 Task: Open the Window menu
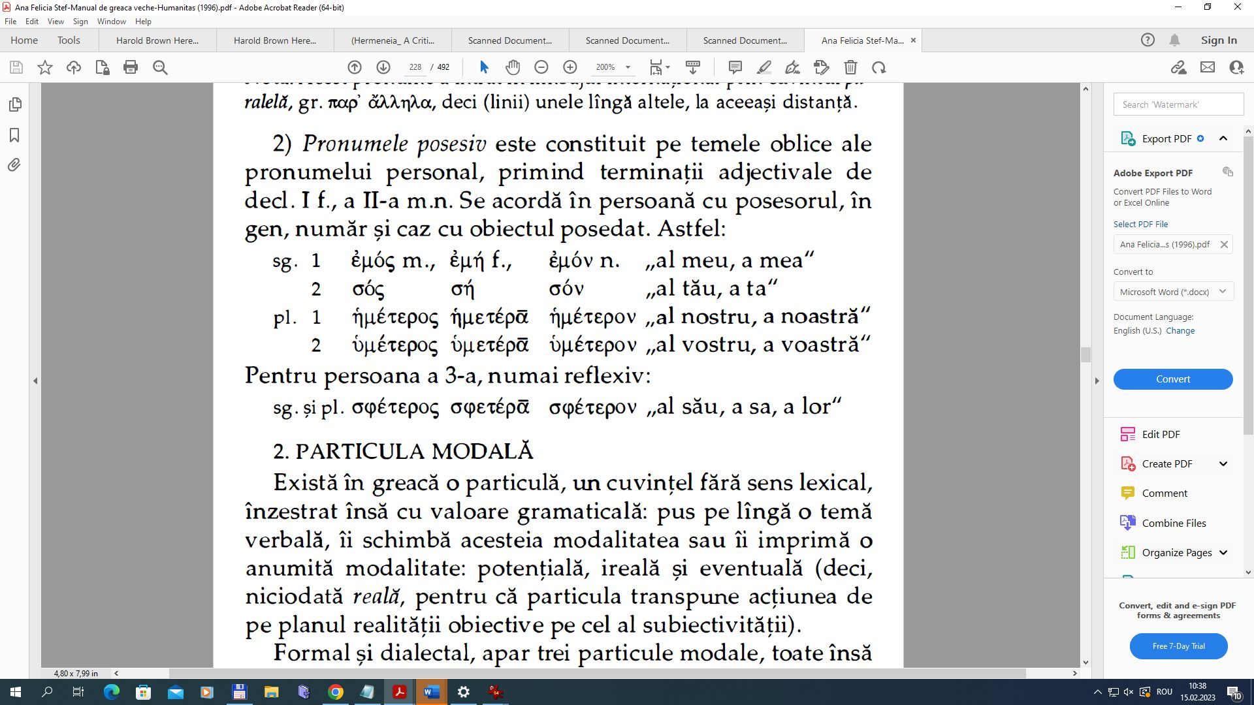(x=112, y=22)
